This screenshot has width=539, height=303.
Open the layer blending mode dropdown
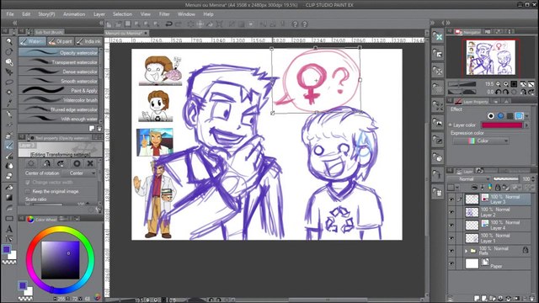point(468,179)
